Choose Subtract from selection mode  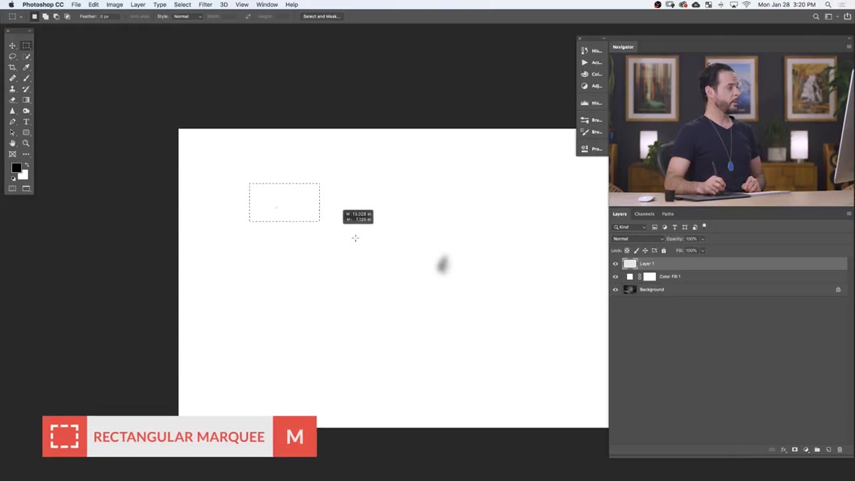(56, 16)
